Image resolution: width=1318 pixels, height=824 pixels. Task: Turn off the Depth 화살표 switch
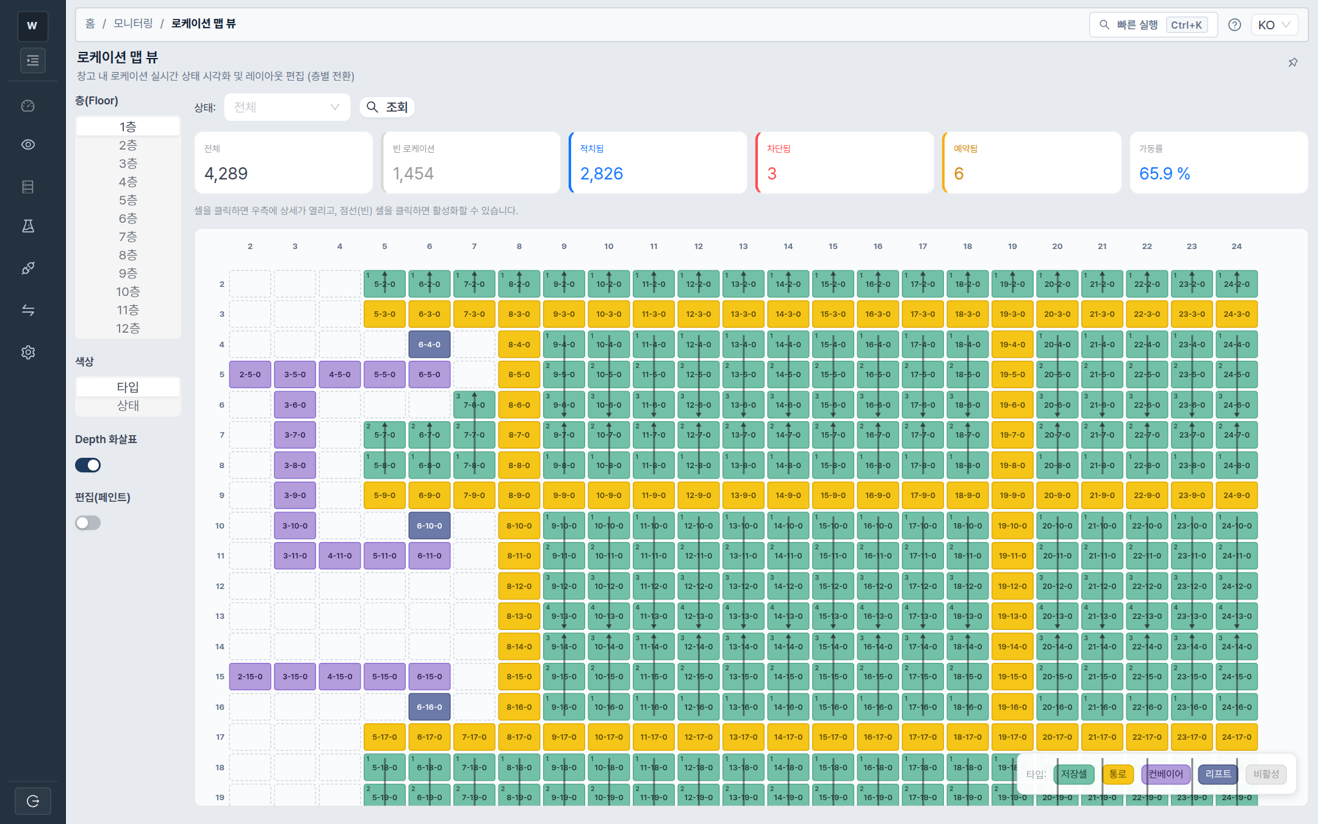click(x=88, y=465)
